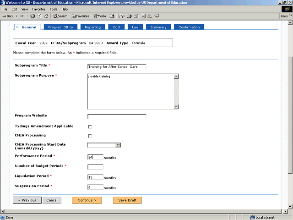Click the Save Draft button
293x220 pixels.
[127, 200]
